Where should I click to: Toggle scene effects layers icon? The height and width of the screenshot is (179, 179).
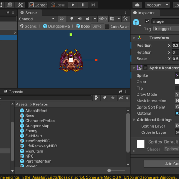(x=88, y=19)
